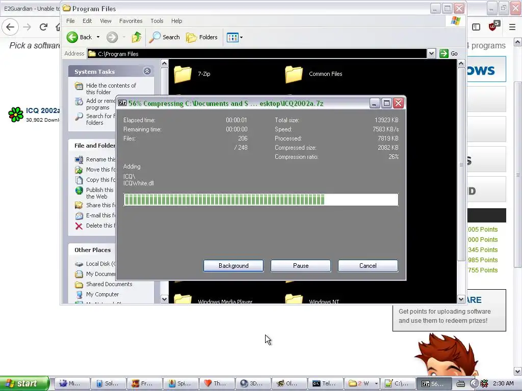Reload the browser page
This screenshot has height=391, width=522.
43,27
